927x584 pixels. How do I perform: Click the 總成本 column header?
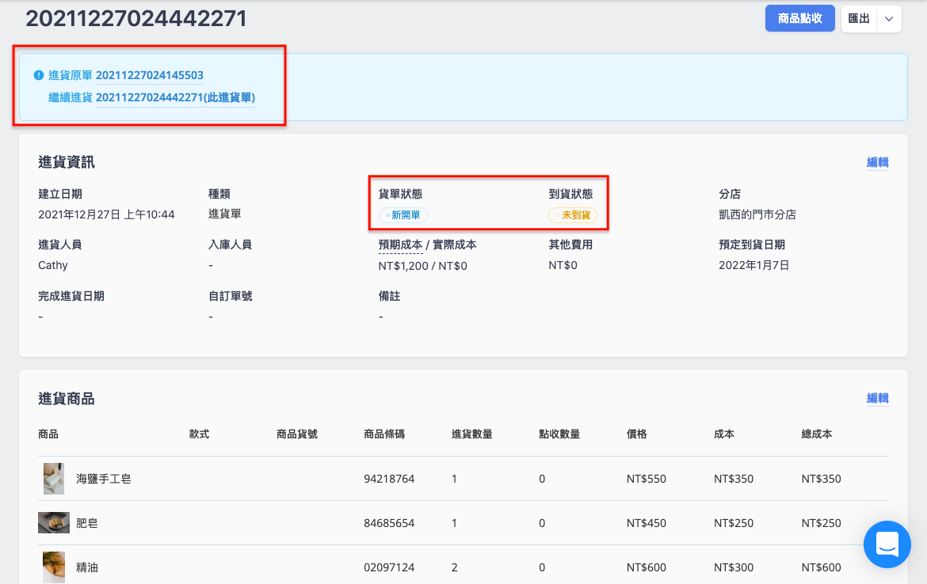click(x=816, y=434)
